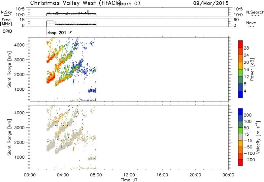Screen dimensions: 264x182
Task: Click the 3000 tick label on the velocity panel
Action: [19, 127]
